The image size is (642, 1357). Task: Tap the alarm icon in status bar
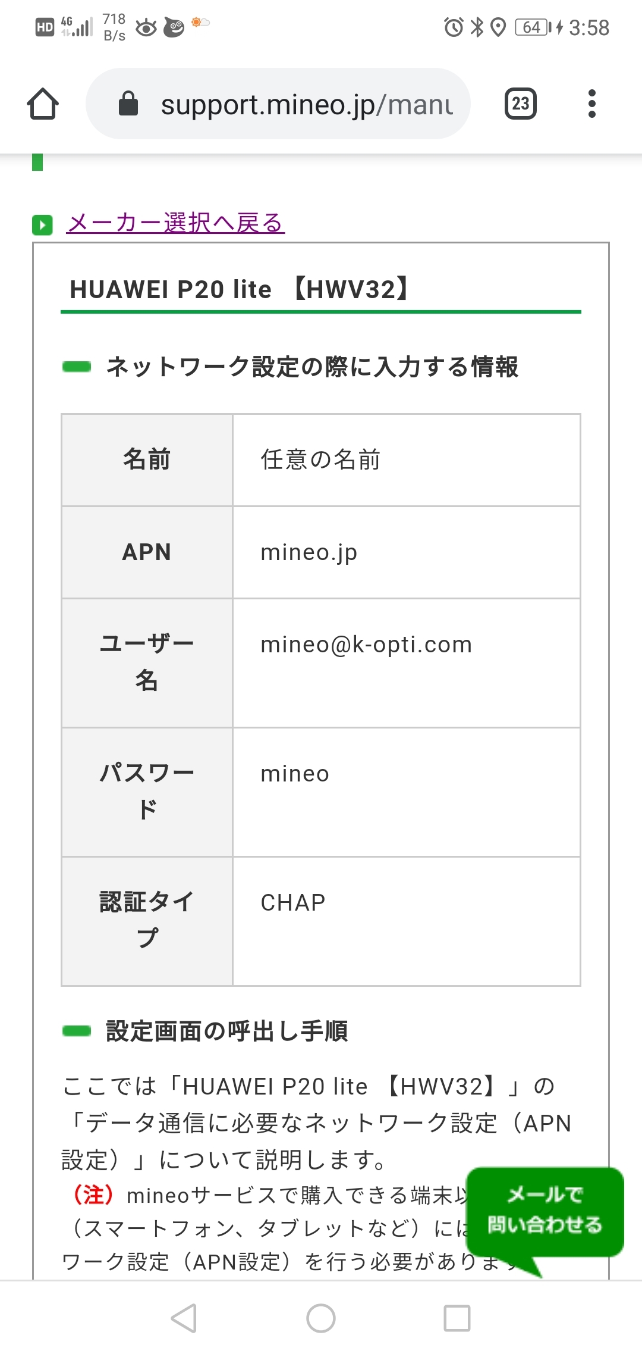(454, 27)
